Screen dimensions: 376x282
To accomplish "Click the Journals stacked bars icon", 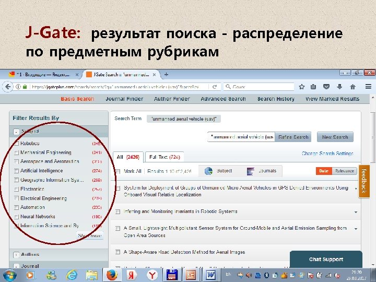I will [x=250, y=171].
